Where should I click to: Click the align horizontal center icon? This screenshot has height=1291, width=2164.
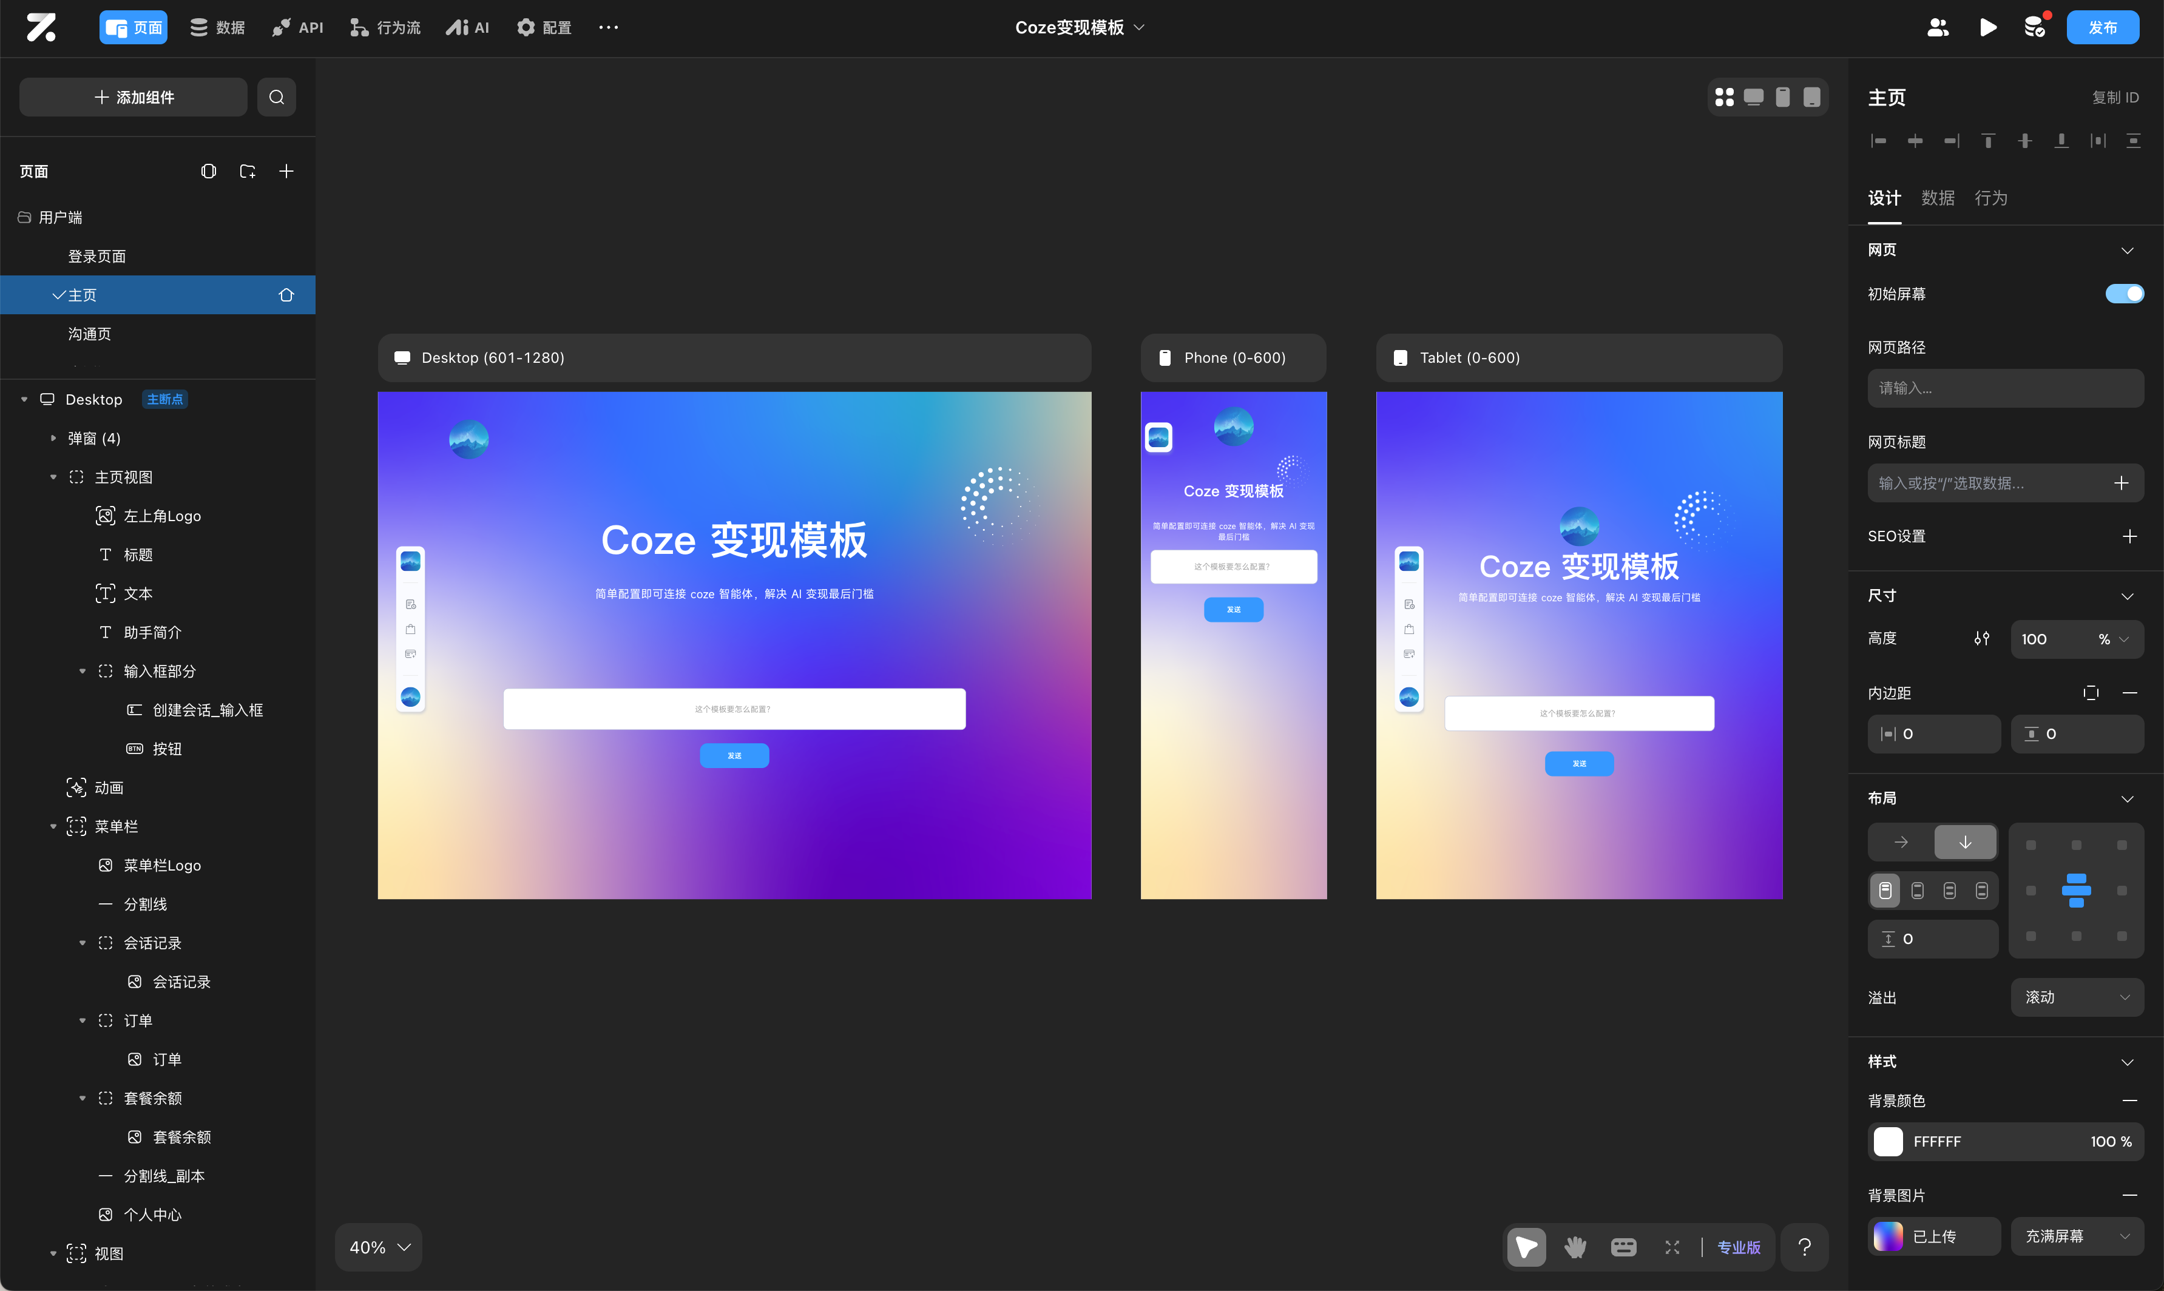tap(1915, 141)
